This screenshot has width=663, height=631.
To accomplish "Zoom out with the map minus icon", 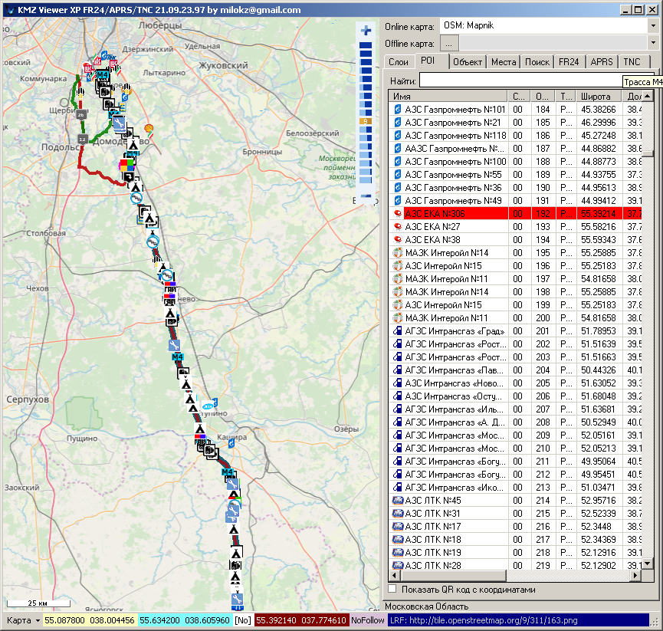I will [366, 196].
